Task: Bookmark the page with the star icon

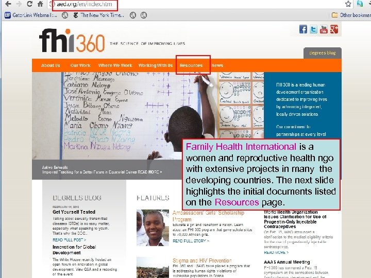Action: 348,4
